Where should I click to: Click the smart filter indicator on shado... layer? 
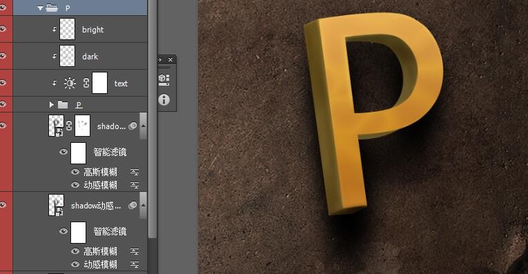click(x=133, y=126)
